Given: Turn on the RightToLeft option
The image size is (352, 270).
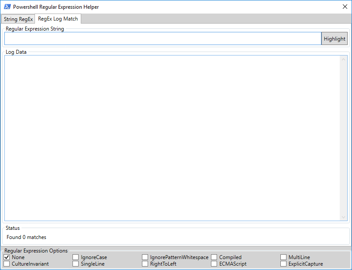Looking at the screenshot, I should tap(145, 264).
